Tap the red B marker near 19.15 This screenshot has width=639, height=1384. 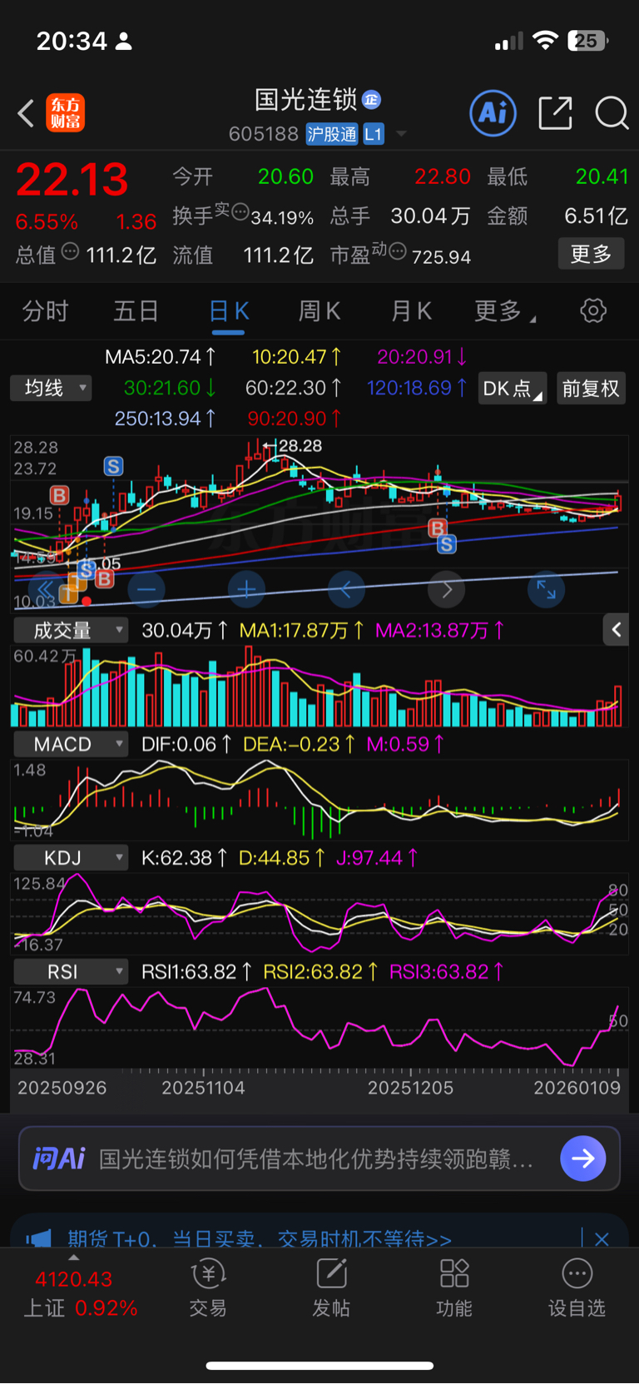pos(59,495)
